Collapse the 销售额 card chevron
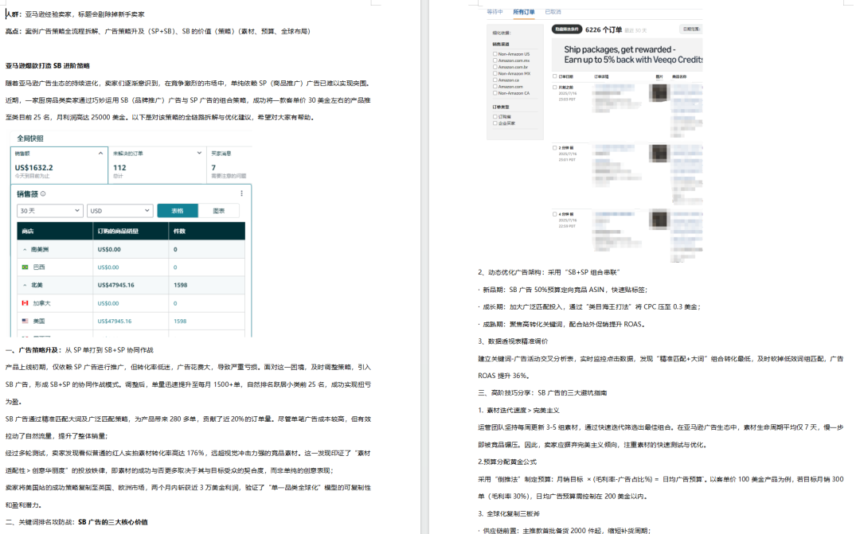 (100, 154)
